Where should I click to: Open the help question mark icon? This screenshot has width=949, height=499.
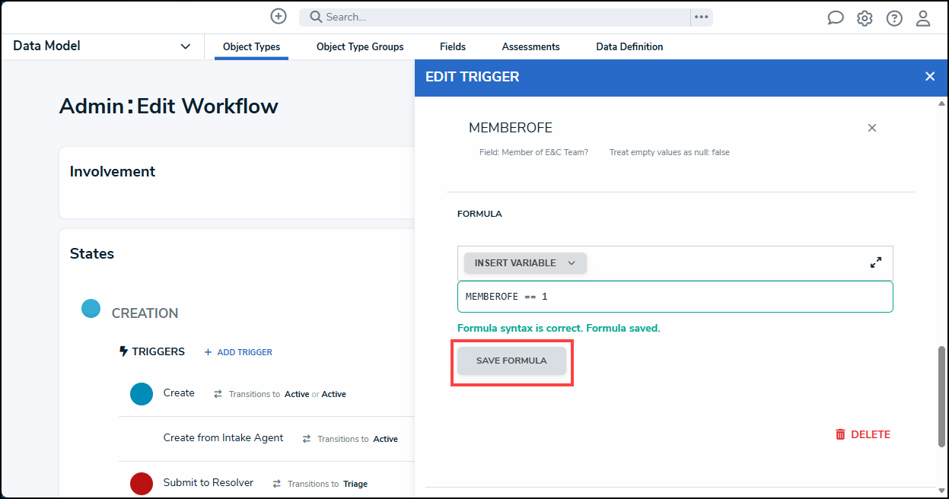[894, 17]
